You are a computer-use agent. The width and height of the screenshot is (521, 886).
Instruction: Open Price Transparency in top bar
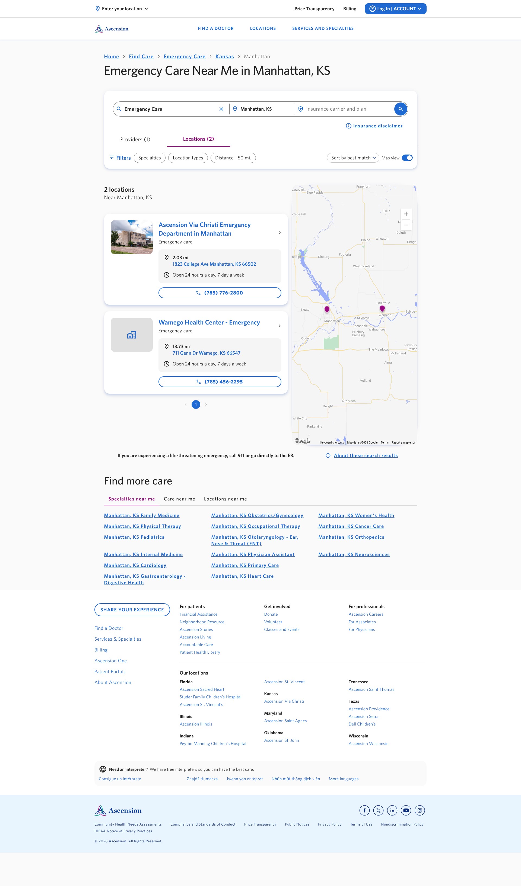[314, 9]
